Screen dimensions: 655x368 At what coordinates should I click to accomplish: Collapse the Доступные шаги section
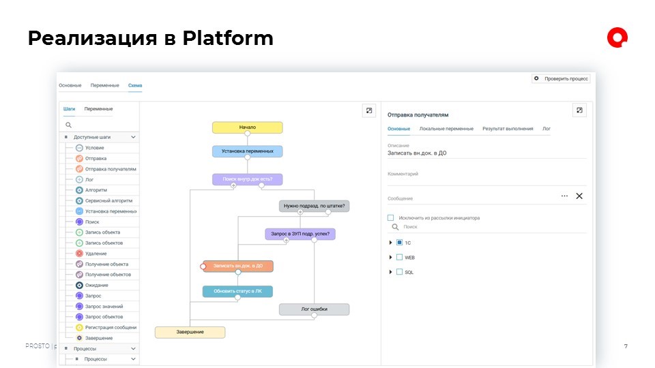(x=133, y=137)
